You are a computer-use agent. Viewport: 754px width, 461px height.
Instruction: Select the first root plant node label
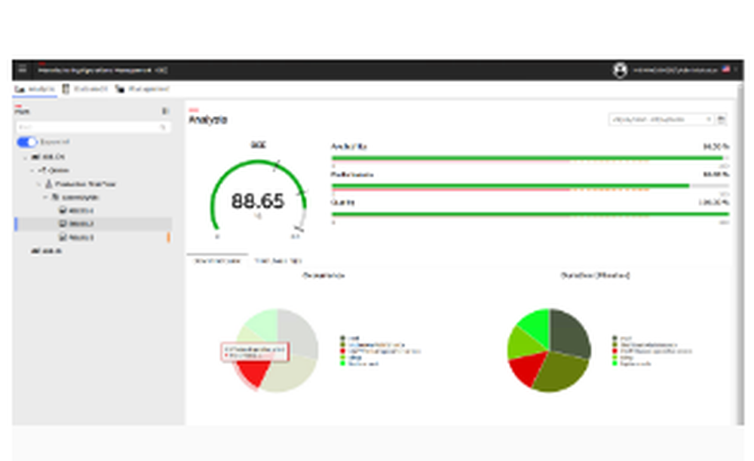coord(53,157)
